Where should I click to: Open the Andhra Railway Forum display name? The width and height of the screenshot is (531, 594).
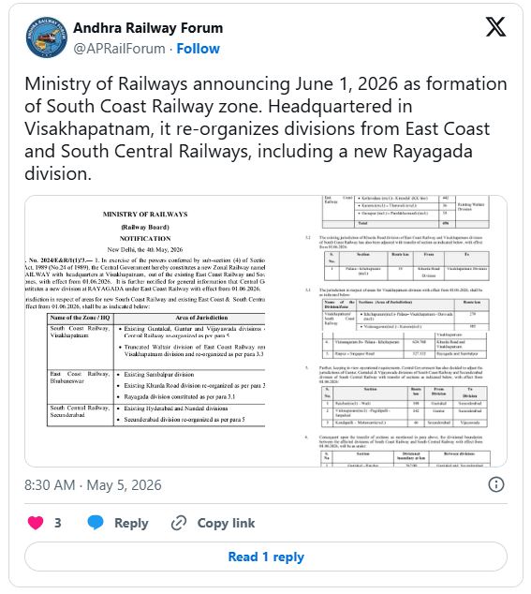pyautogui.click(x=148, y=28)
